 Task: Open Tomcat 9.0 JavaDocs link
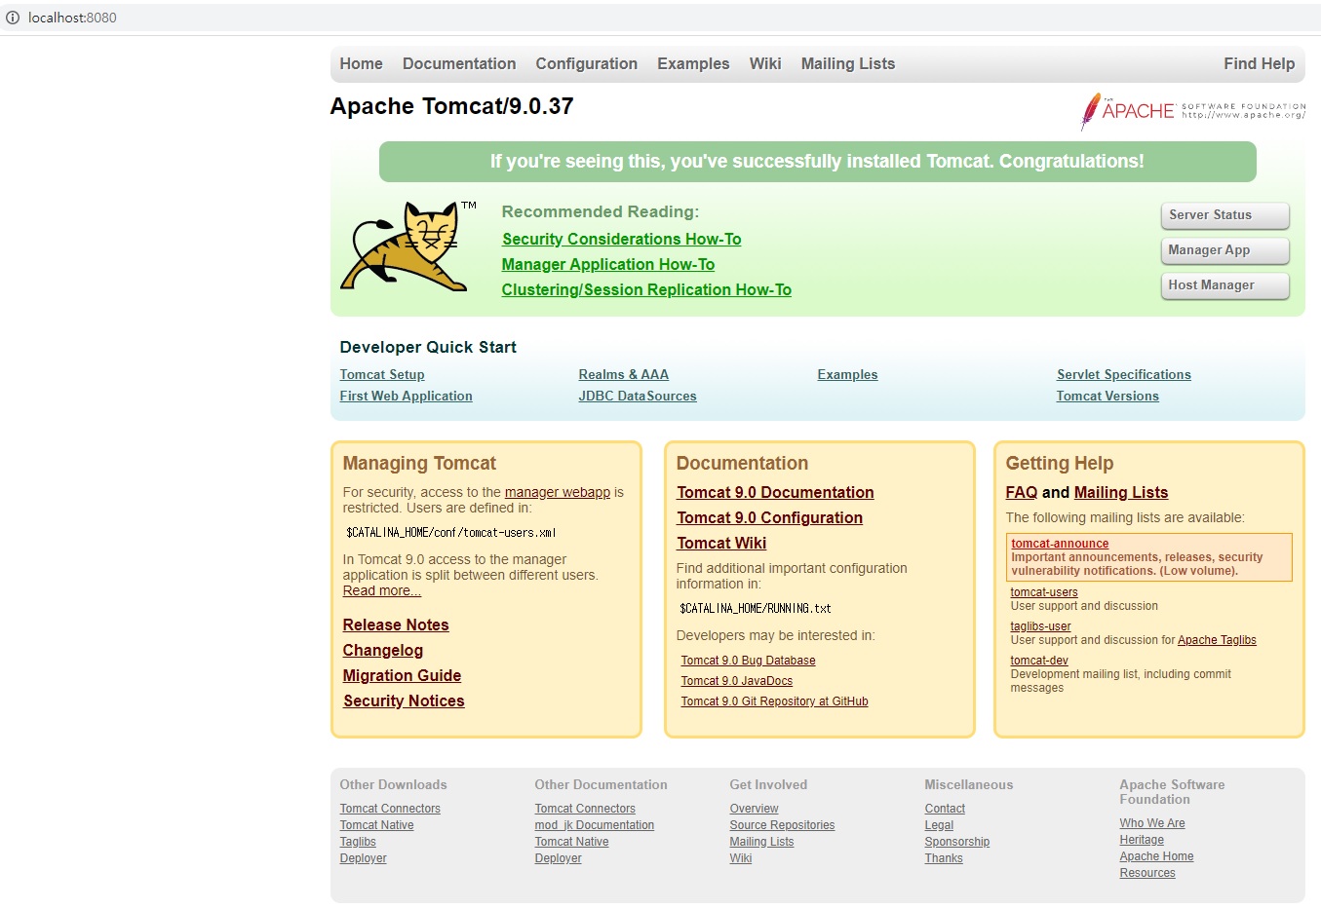(x=736, y=681)
